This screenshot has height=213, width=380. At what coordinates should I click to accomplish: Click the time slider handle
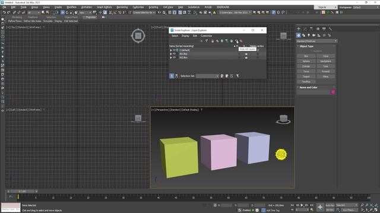pyautogui.click(x=23, y=191)
